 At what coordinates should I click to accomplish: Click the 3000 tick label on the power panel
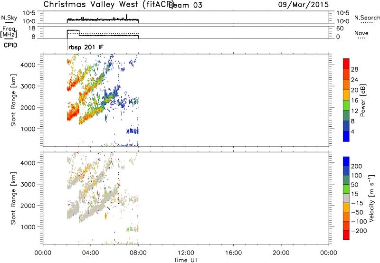point(28,86)
